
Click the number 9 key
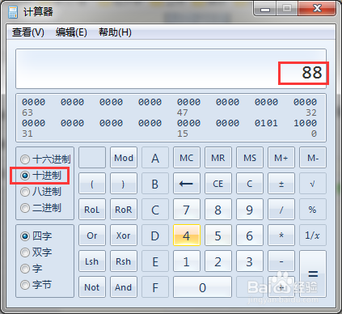tap(250, 210)
